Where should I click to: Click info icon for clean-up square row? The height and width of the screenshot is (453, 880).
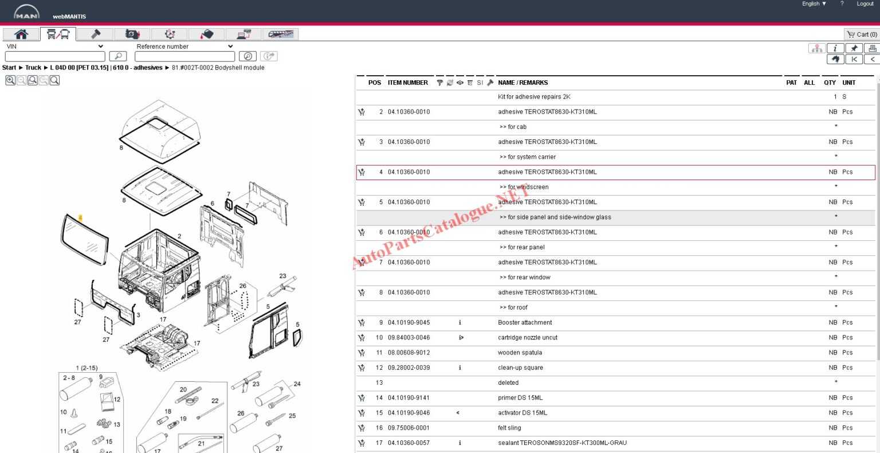(459, 368)
